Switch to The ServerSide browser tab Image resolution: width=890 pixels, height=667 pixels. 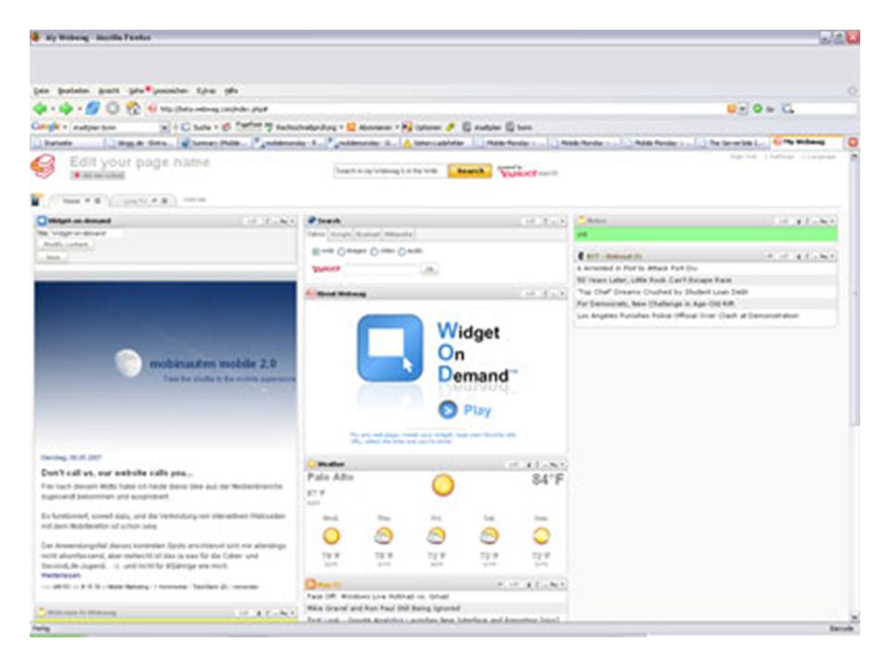coord(732,143)
